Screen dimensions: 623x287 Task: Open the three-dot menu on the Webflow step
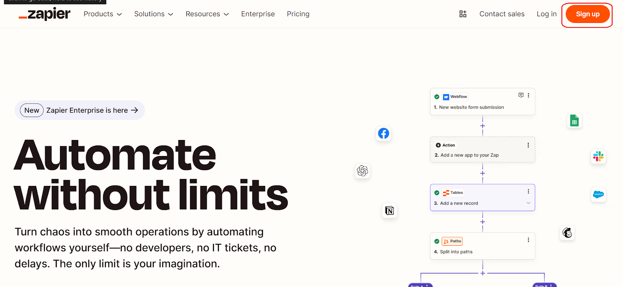click(x=528, y=95)
